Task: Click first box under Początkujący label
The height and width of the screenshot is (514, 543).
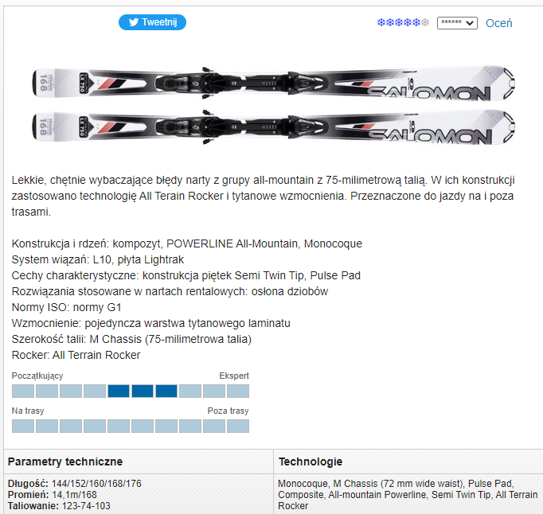Action: tap(23, 391)
